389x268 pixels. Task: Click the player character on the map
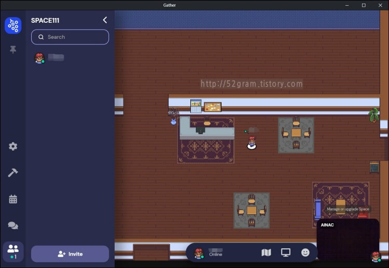tap(252, 143)
